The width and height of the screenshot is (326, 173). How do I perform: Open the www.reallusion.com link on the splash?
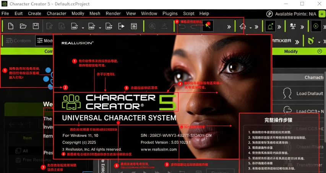159,149
